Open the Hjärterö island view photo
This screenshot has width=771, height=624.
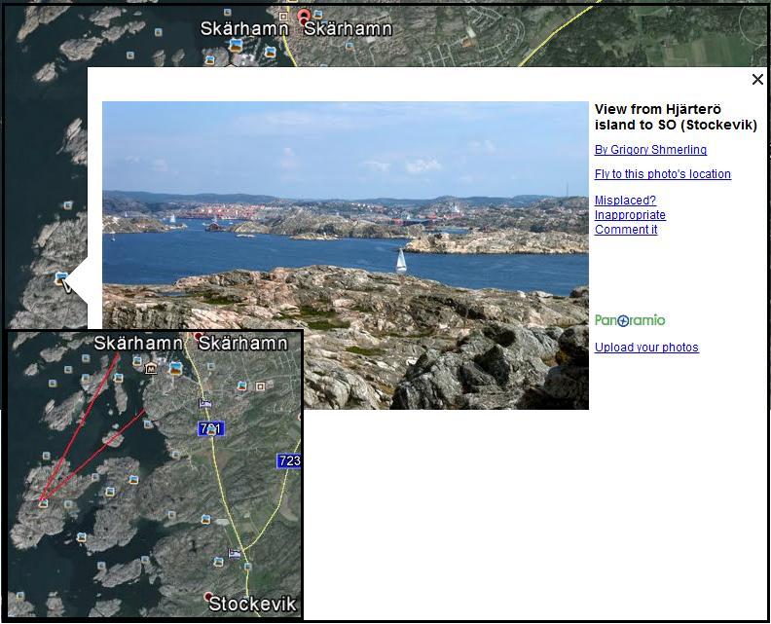[x=346, y=255]
